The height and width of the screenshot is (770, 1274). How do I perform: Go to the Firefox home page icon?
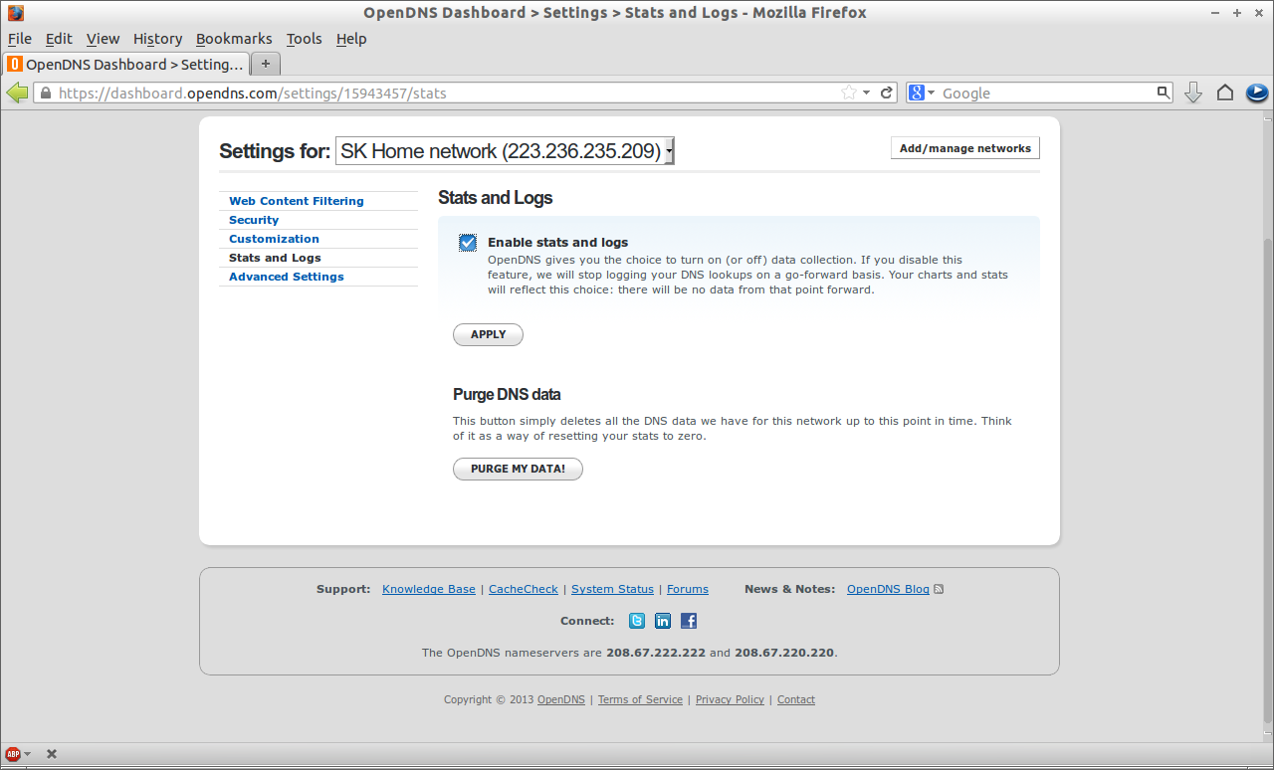click(1225, 93)
